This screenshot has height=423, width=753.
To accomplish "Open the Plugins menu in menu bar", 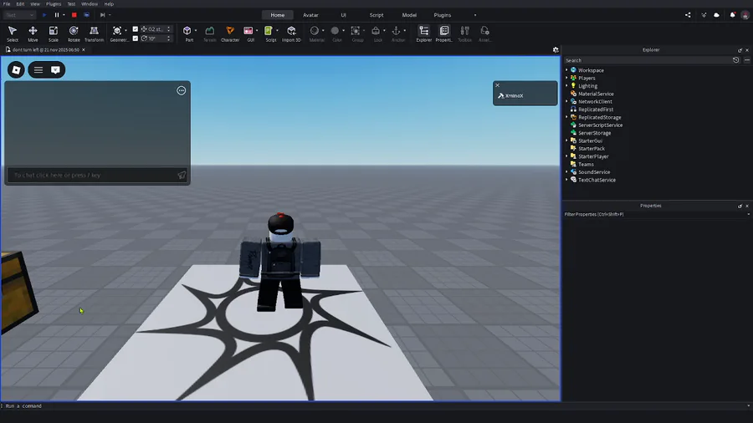I will (x=54, y=4).
